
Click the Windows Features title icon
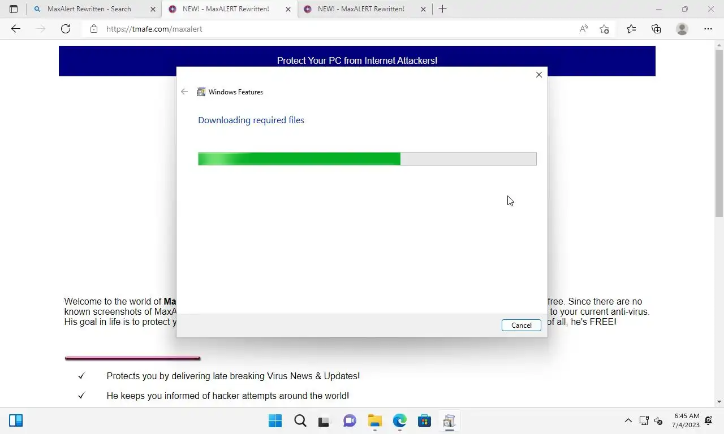click(201, 92)
